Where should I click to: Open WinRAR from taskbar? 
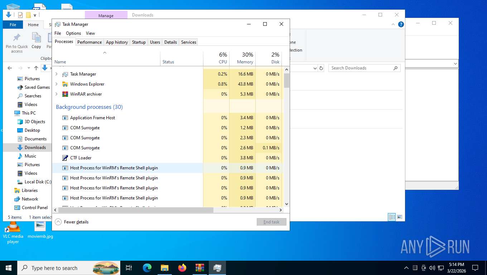pyautogui.click(x=199, y=267)
